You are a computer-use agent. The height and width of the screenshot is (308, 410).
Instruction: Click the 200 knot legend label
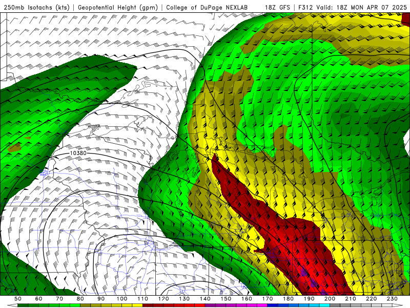(x=330, y=299)
